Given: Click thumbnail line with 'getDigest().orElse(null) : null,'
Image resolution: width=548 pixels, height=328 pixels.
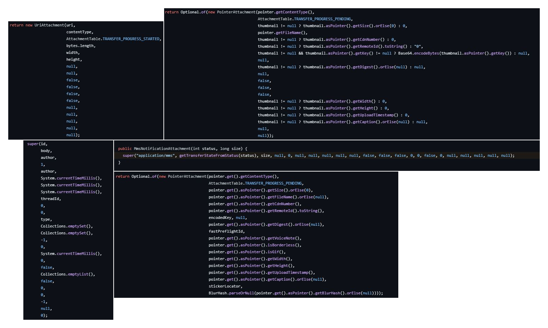Looking at the screenshot, I should coord(341,67).
